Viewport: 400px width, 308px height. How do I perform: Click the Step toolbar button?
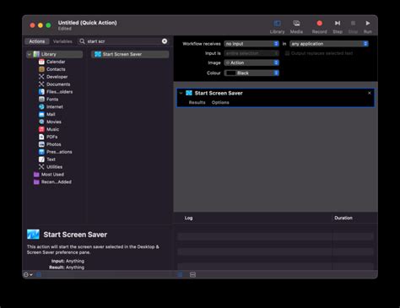coord(338,27)
